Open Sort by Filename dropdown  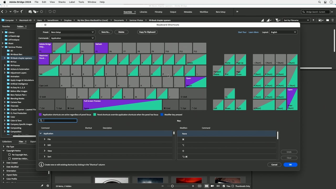(x=296, y=20)
